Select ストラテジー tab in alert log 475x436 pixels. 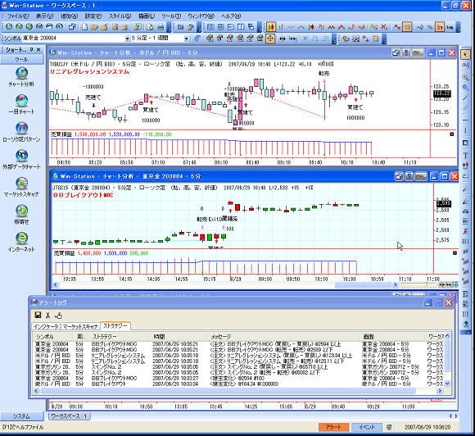[115, 325]
